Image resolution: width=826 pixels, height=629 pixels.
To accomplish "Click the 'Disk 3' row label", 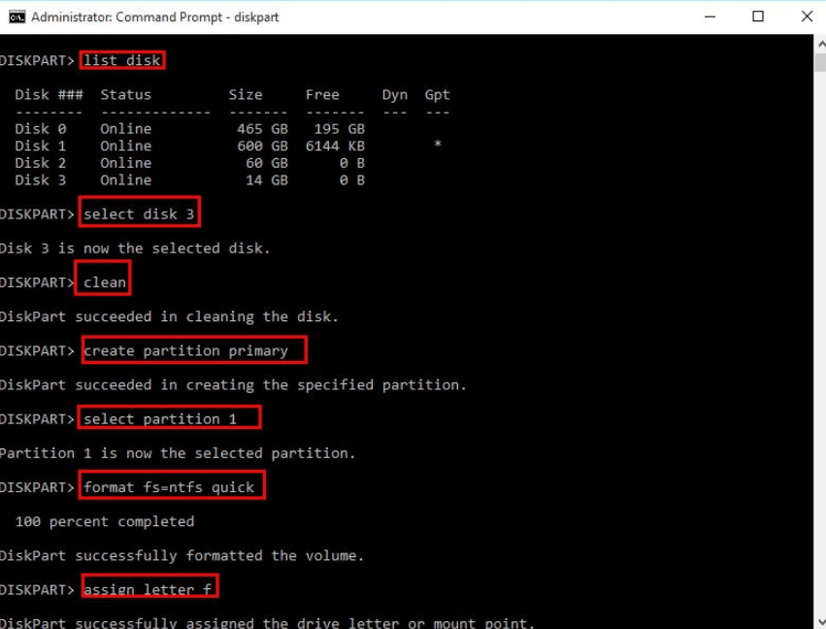I will point(41,181).
